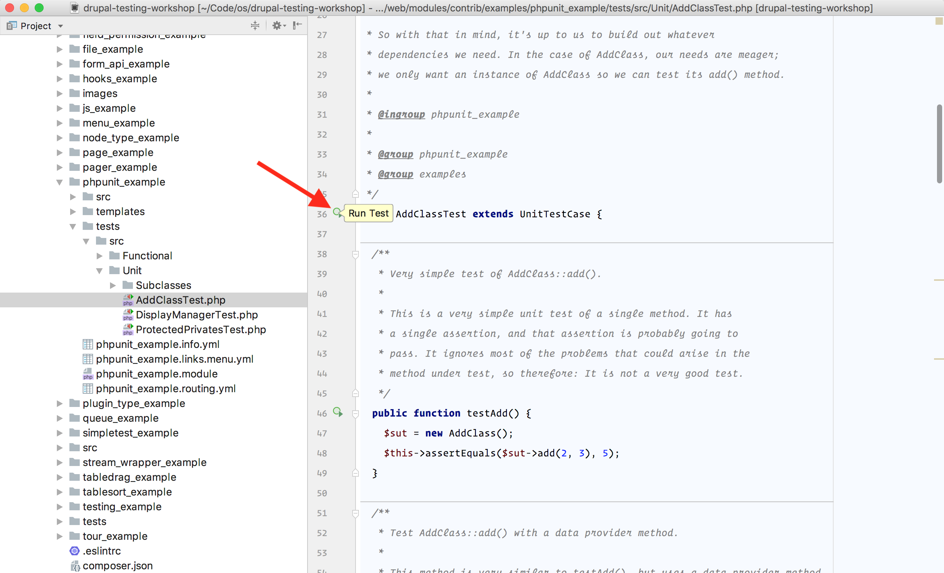This screenshot has width=944, height=573.
Task: Select ProtectedPrivatesTest.php in the tree
Action: coord(200,329)
